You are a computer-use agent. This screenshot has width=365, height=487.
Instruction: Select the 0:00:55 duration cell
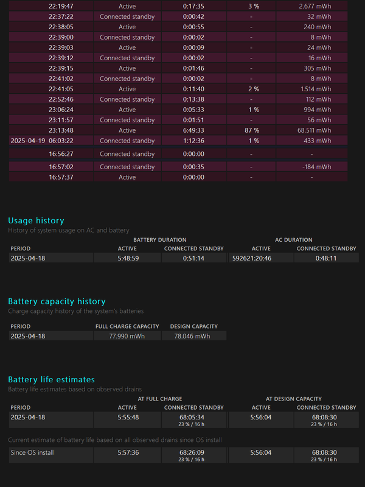click(193, 27)
